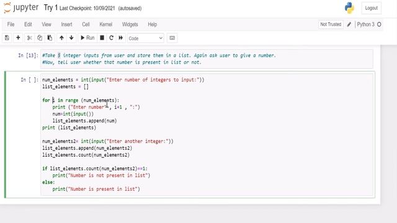Click list_elements.append(num_elements2) line
Screen dimensions: 397x223
(x=87, y=148)
